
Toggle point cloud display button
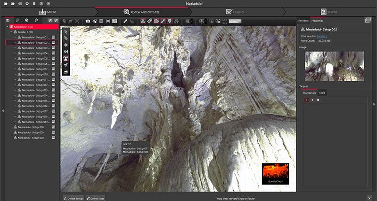point(156,21)
